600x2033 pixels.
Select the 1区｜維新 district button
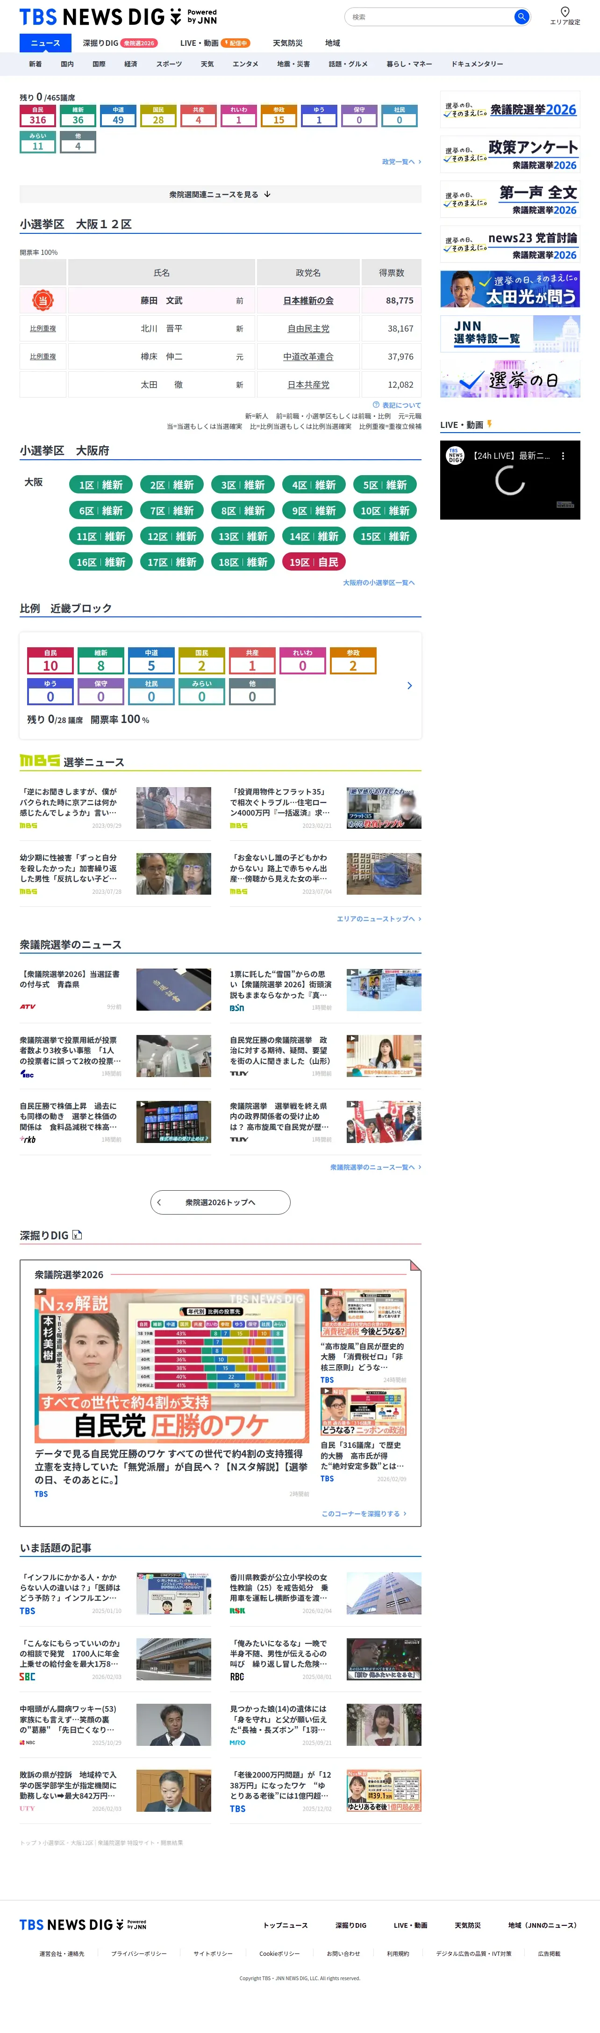point(101,485)
